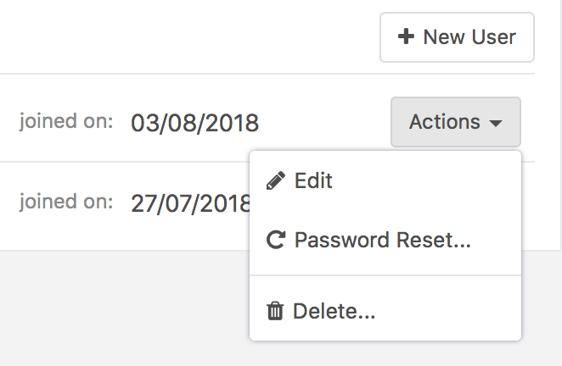
Task: Click the pencil icon beside Edit
Action: [x=276, y=180]
